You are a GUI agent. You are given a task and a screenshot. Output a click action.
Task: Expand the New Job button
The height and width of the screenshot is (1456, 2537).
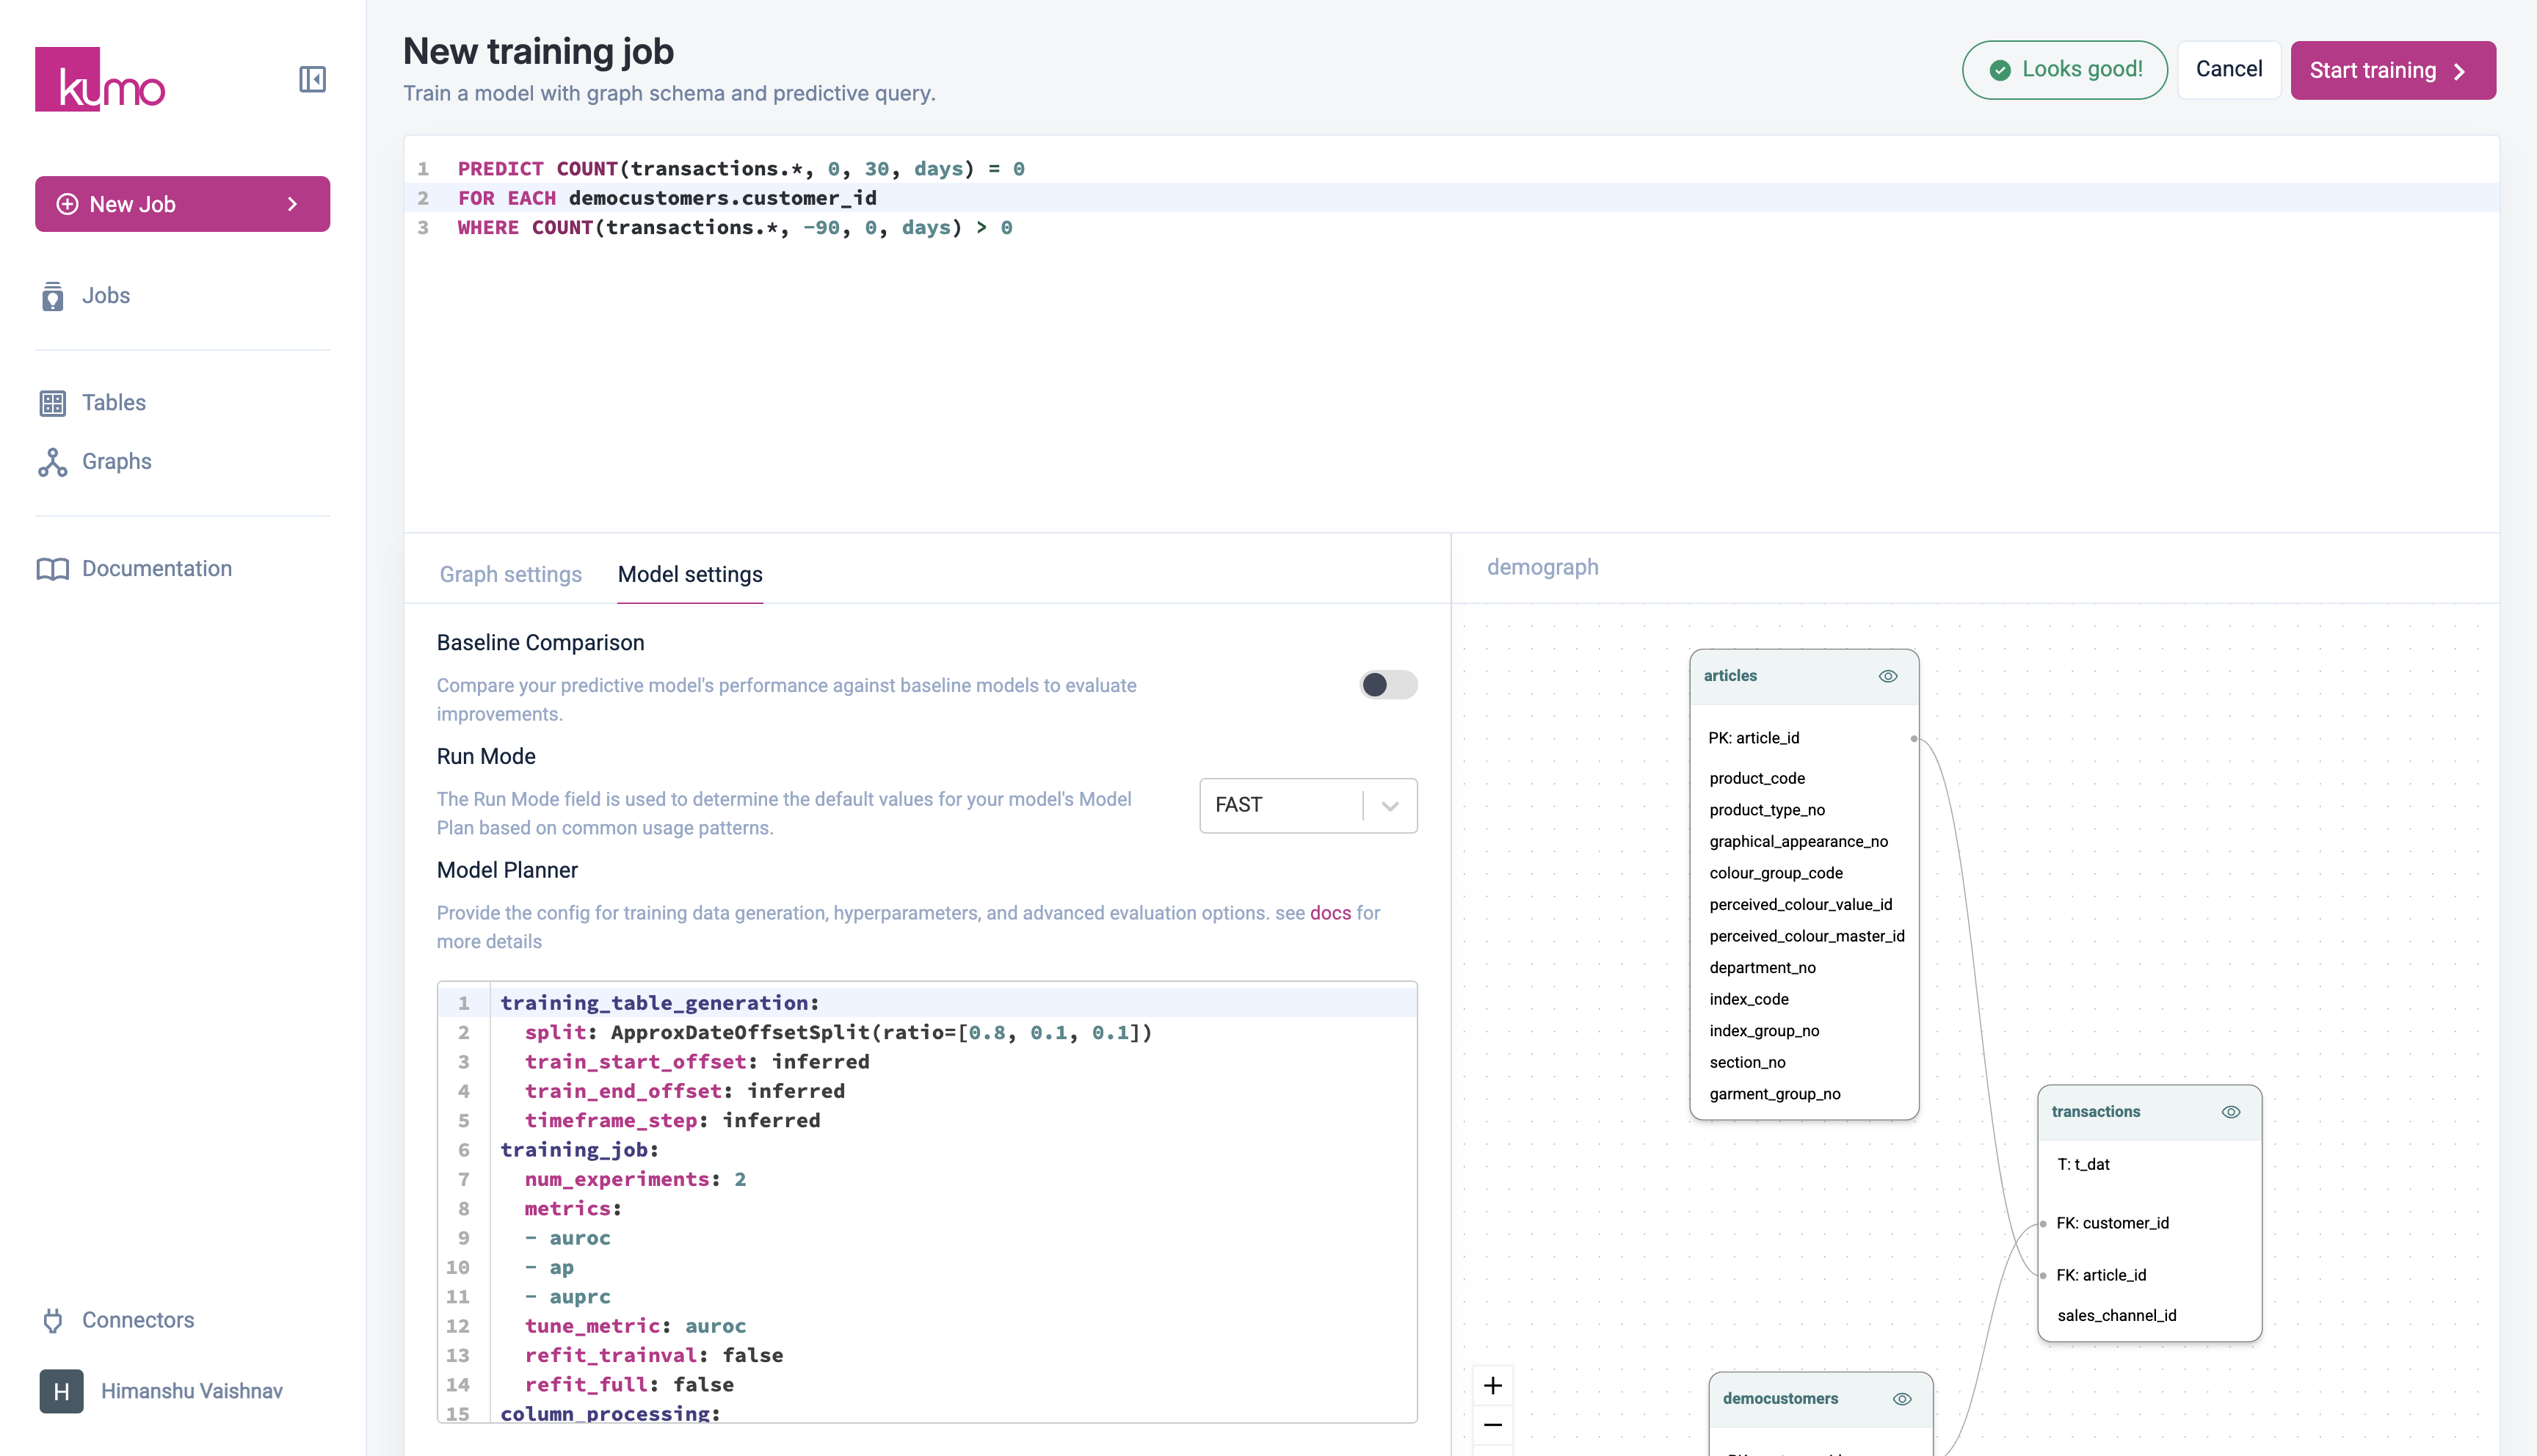click(182, 204)
